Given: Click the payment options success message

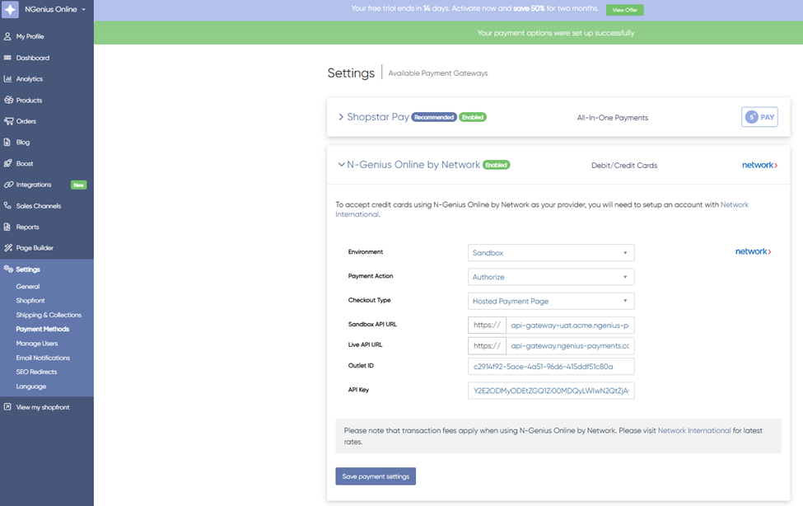Looking at the screenshot, I should (556, 33).
